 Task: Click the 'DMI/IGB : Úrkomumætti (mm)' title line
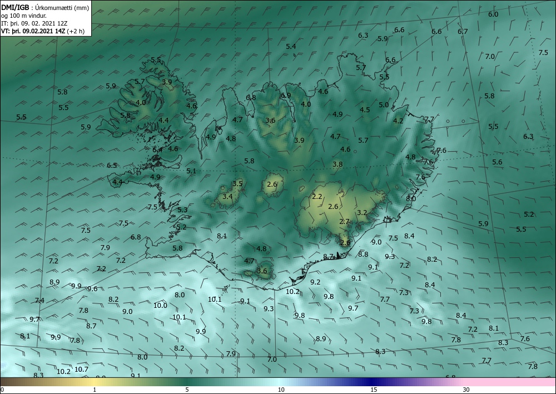pyautogui.click(x=45, y=7)
